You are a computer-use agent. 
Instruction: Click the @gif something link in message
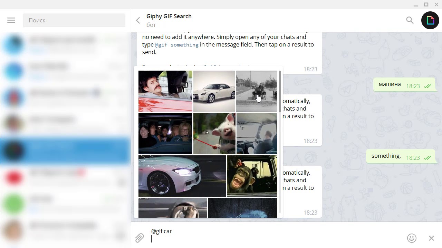tap(176, 45)
